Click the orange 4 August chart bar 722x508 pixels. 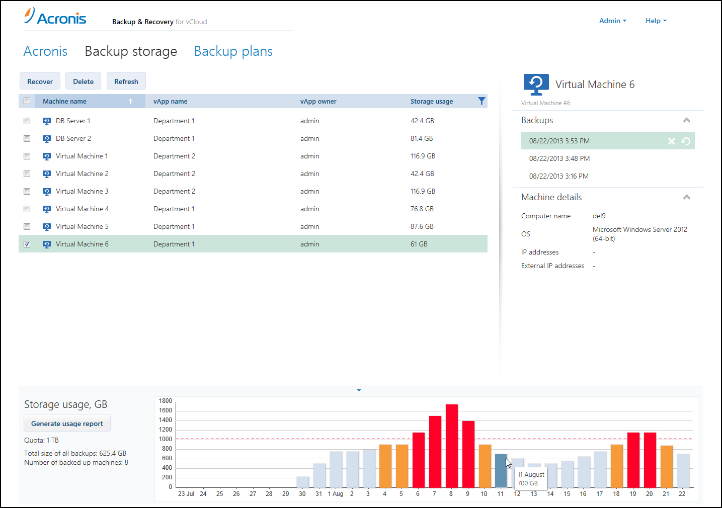point(385,466)
